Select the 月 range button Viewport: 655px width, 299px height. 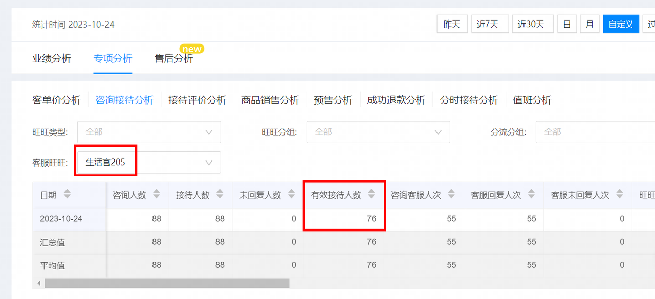[589, 24]
